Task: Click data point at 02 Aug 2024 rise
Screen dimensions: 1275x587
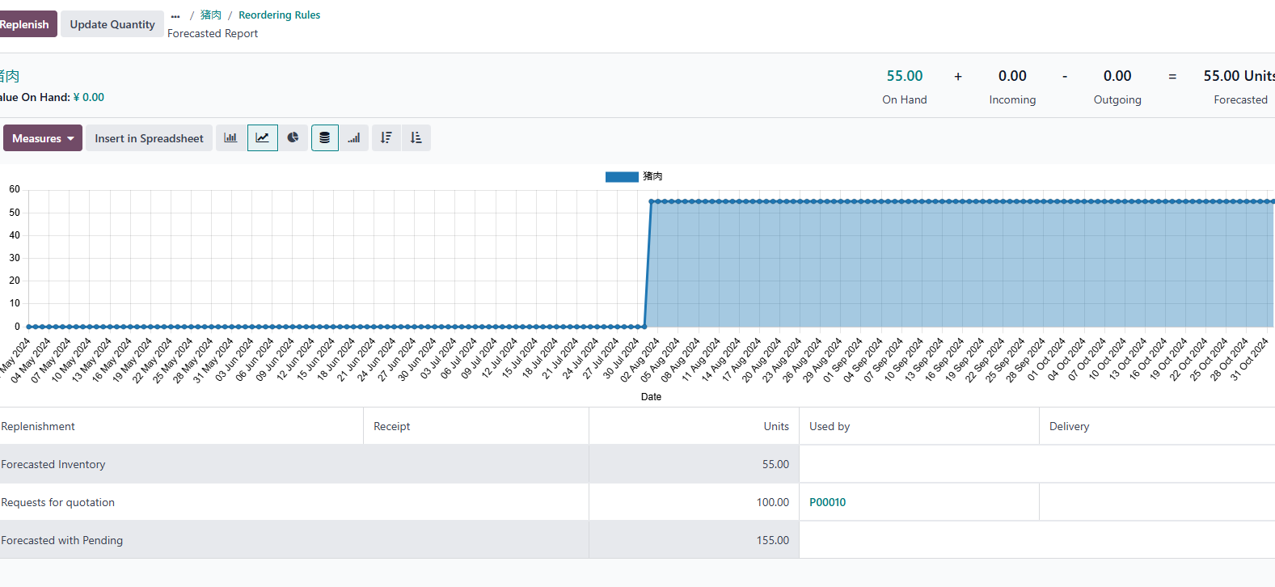Action: (652, 201)
